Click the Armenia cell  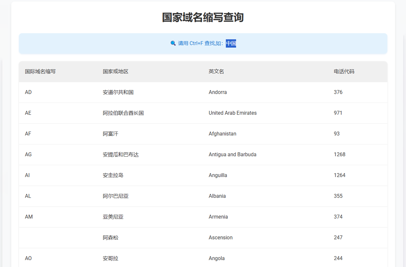[x=218, y=217]
